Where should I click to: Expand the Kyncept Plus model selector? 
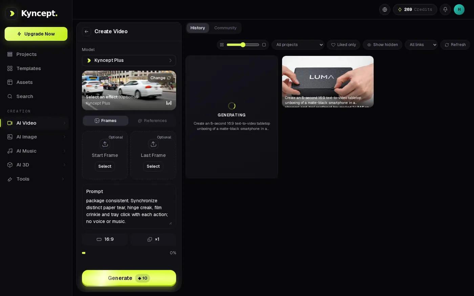[x=129, y=61]
